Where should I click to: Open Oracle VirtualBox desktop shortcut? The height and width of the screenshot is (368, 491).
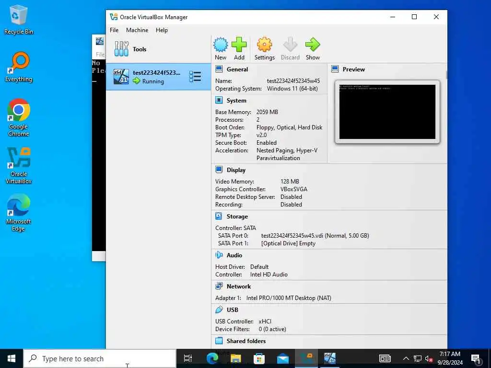(19, 165)
